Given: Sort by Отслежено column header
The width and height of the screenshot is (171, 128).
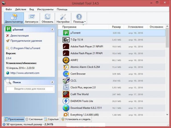Looking at the screenshot, I should click(x=156, y=27).
